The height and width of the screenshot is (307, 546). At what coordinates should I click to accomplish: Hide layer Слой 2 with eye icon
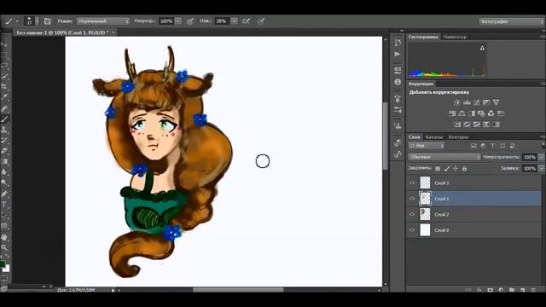click(412, 214)
